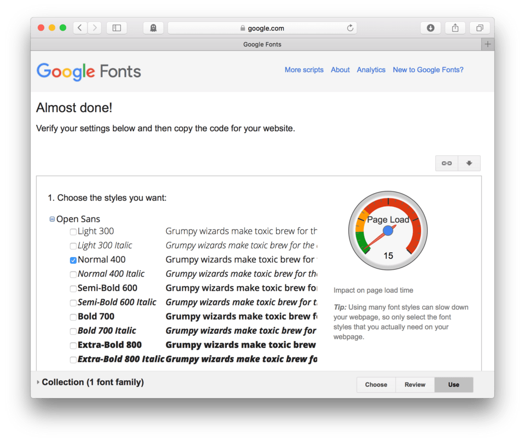This screenshot has height=442, width=525.
Task: Check the Normal 400 Italic style
Action: (73, 275)
